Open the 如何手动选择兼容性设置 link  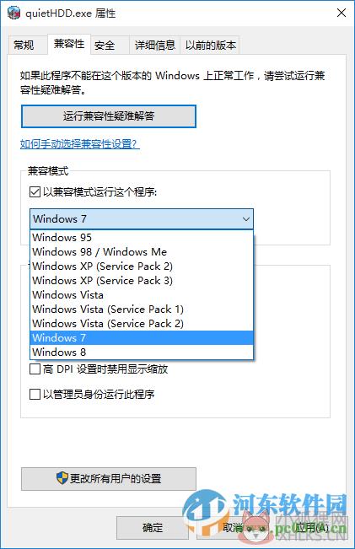click(80, 143)
